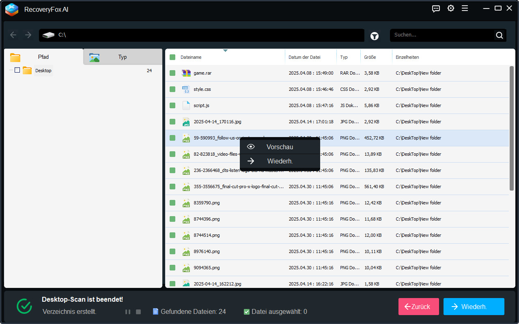Click the size value 452,72 KB
This screenshot has height=324, width=519.
[374, 138]
